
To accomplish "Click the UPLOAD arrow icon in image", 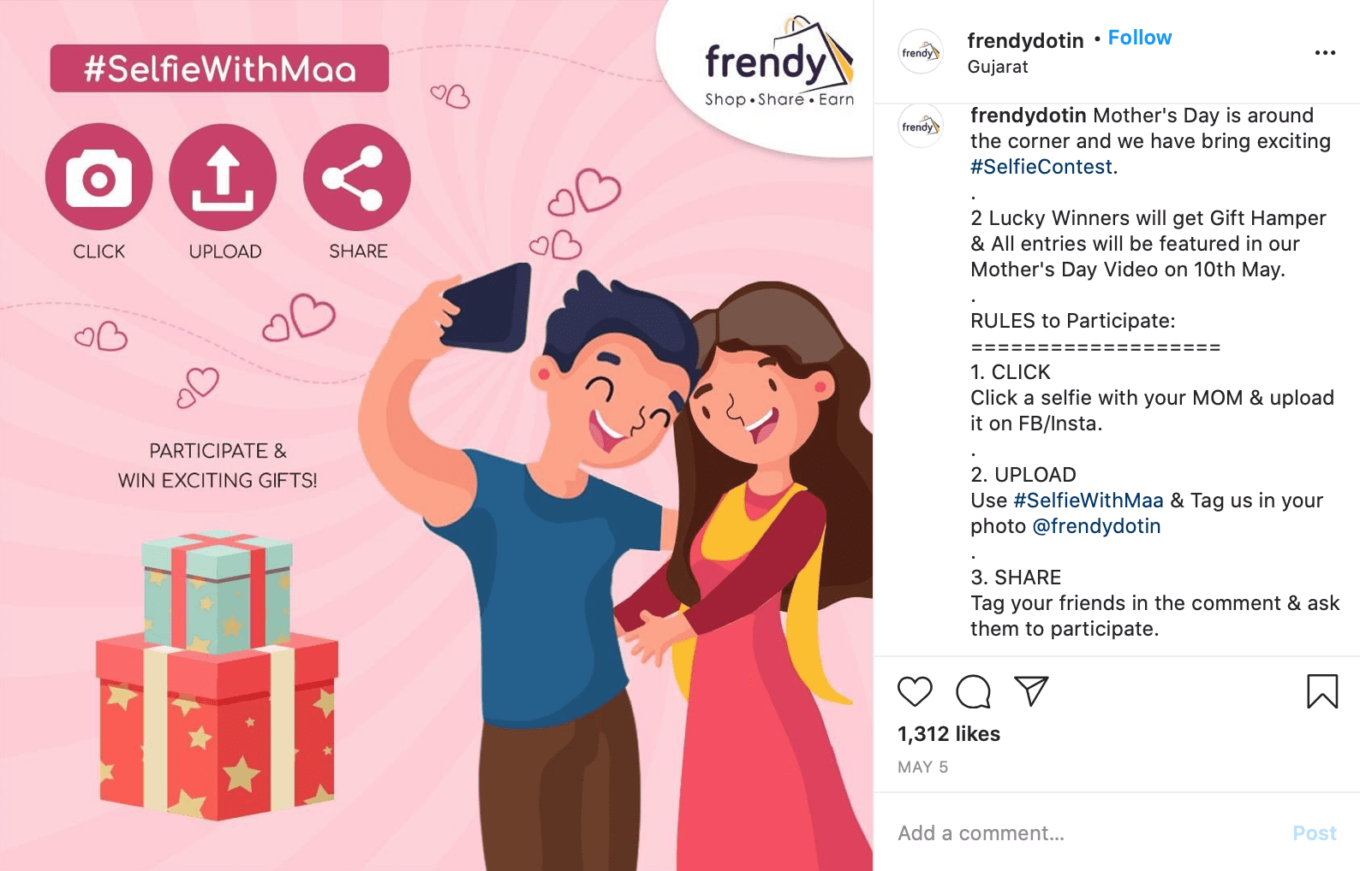I will tap(223, 177).
